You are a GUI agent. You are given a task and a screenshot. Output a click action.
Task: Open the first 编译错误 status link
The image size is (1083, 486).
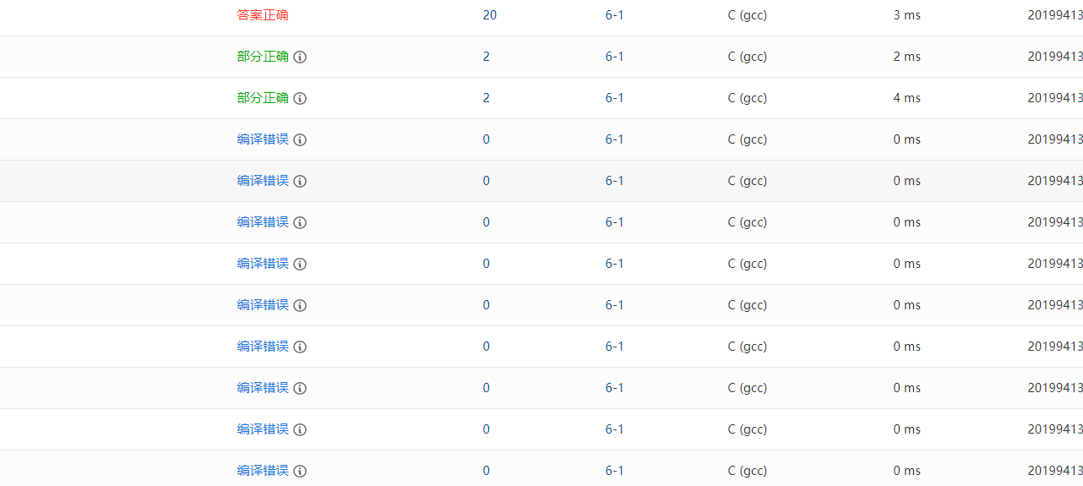[263, 139]
